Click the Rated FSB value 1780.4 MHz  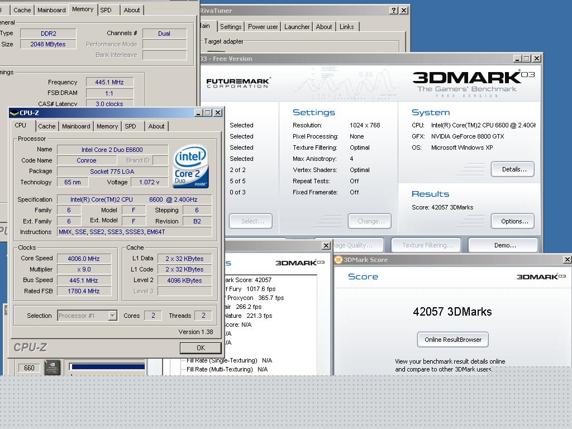click(x=84, y=291)
